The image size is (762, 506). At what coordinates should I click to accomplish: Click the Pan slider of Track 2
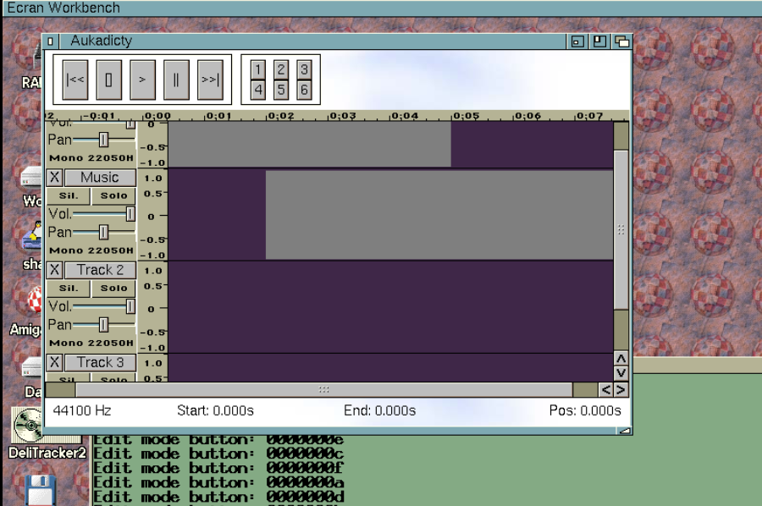click(x=103, y=325)
